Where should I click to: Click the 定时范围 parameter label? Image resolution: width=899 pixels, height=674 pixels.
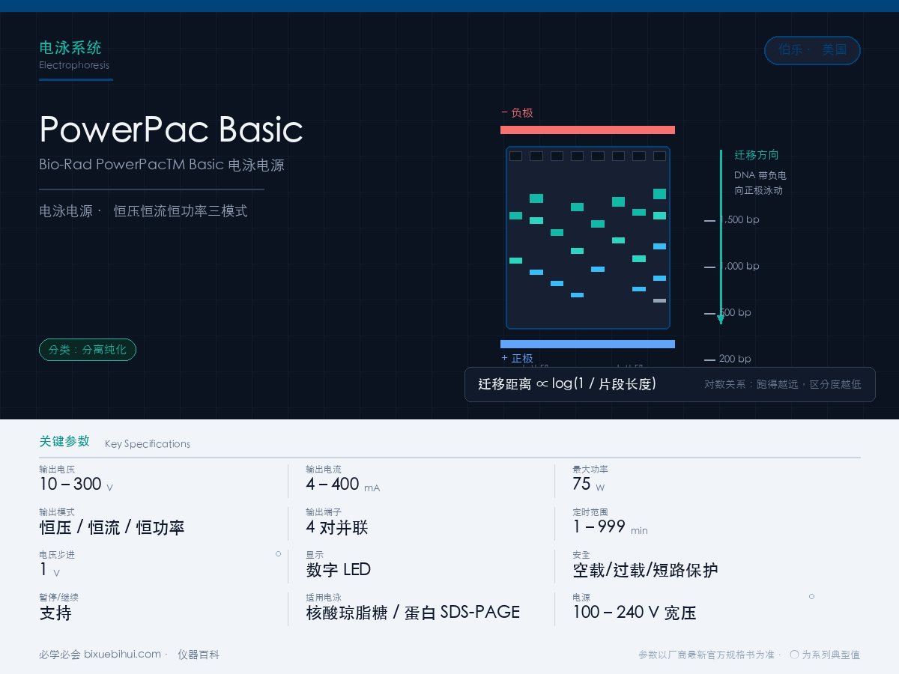pyautogui.click(x=590, y=512)
